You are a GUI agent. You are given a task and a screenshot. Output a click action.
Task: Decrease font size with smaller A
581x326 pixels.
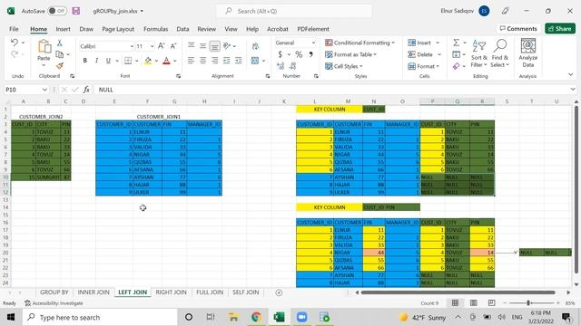(173, 46)
